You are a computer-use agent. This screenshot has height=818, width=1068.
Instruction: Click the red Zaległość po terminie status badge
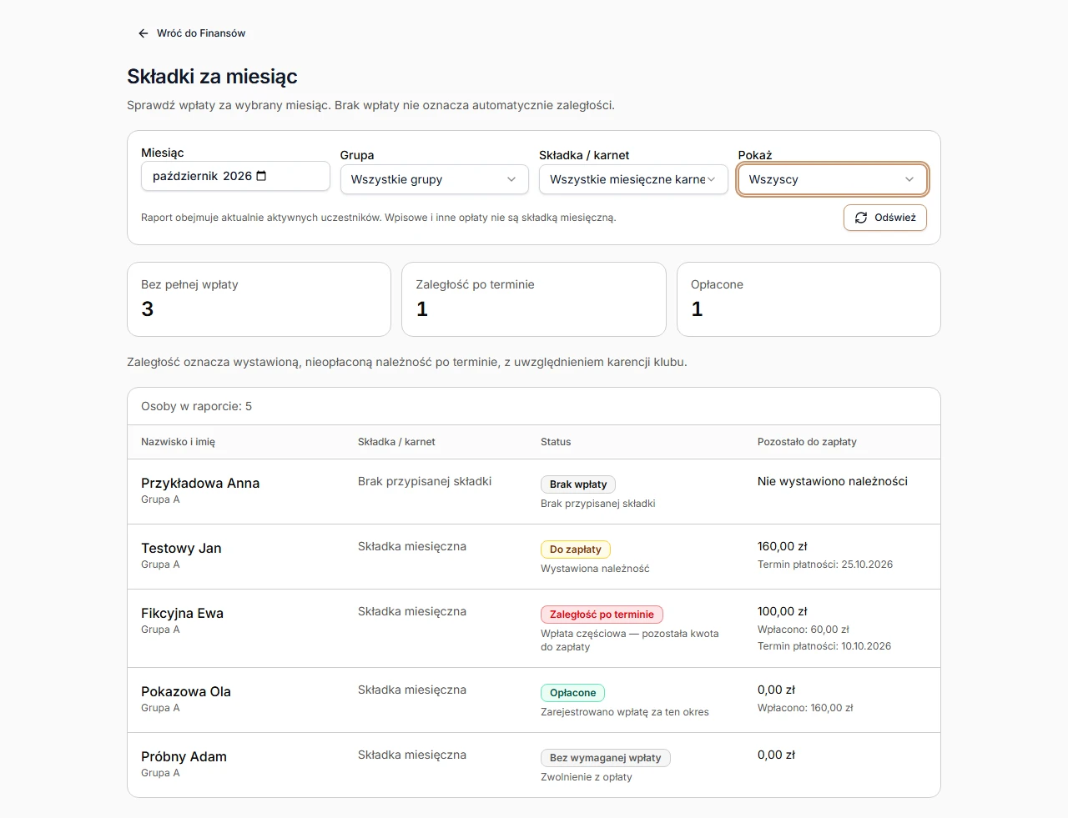(602, 615)
